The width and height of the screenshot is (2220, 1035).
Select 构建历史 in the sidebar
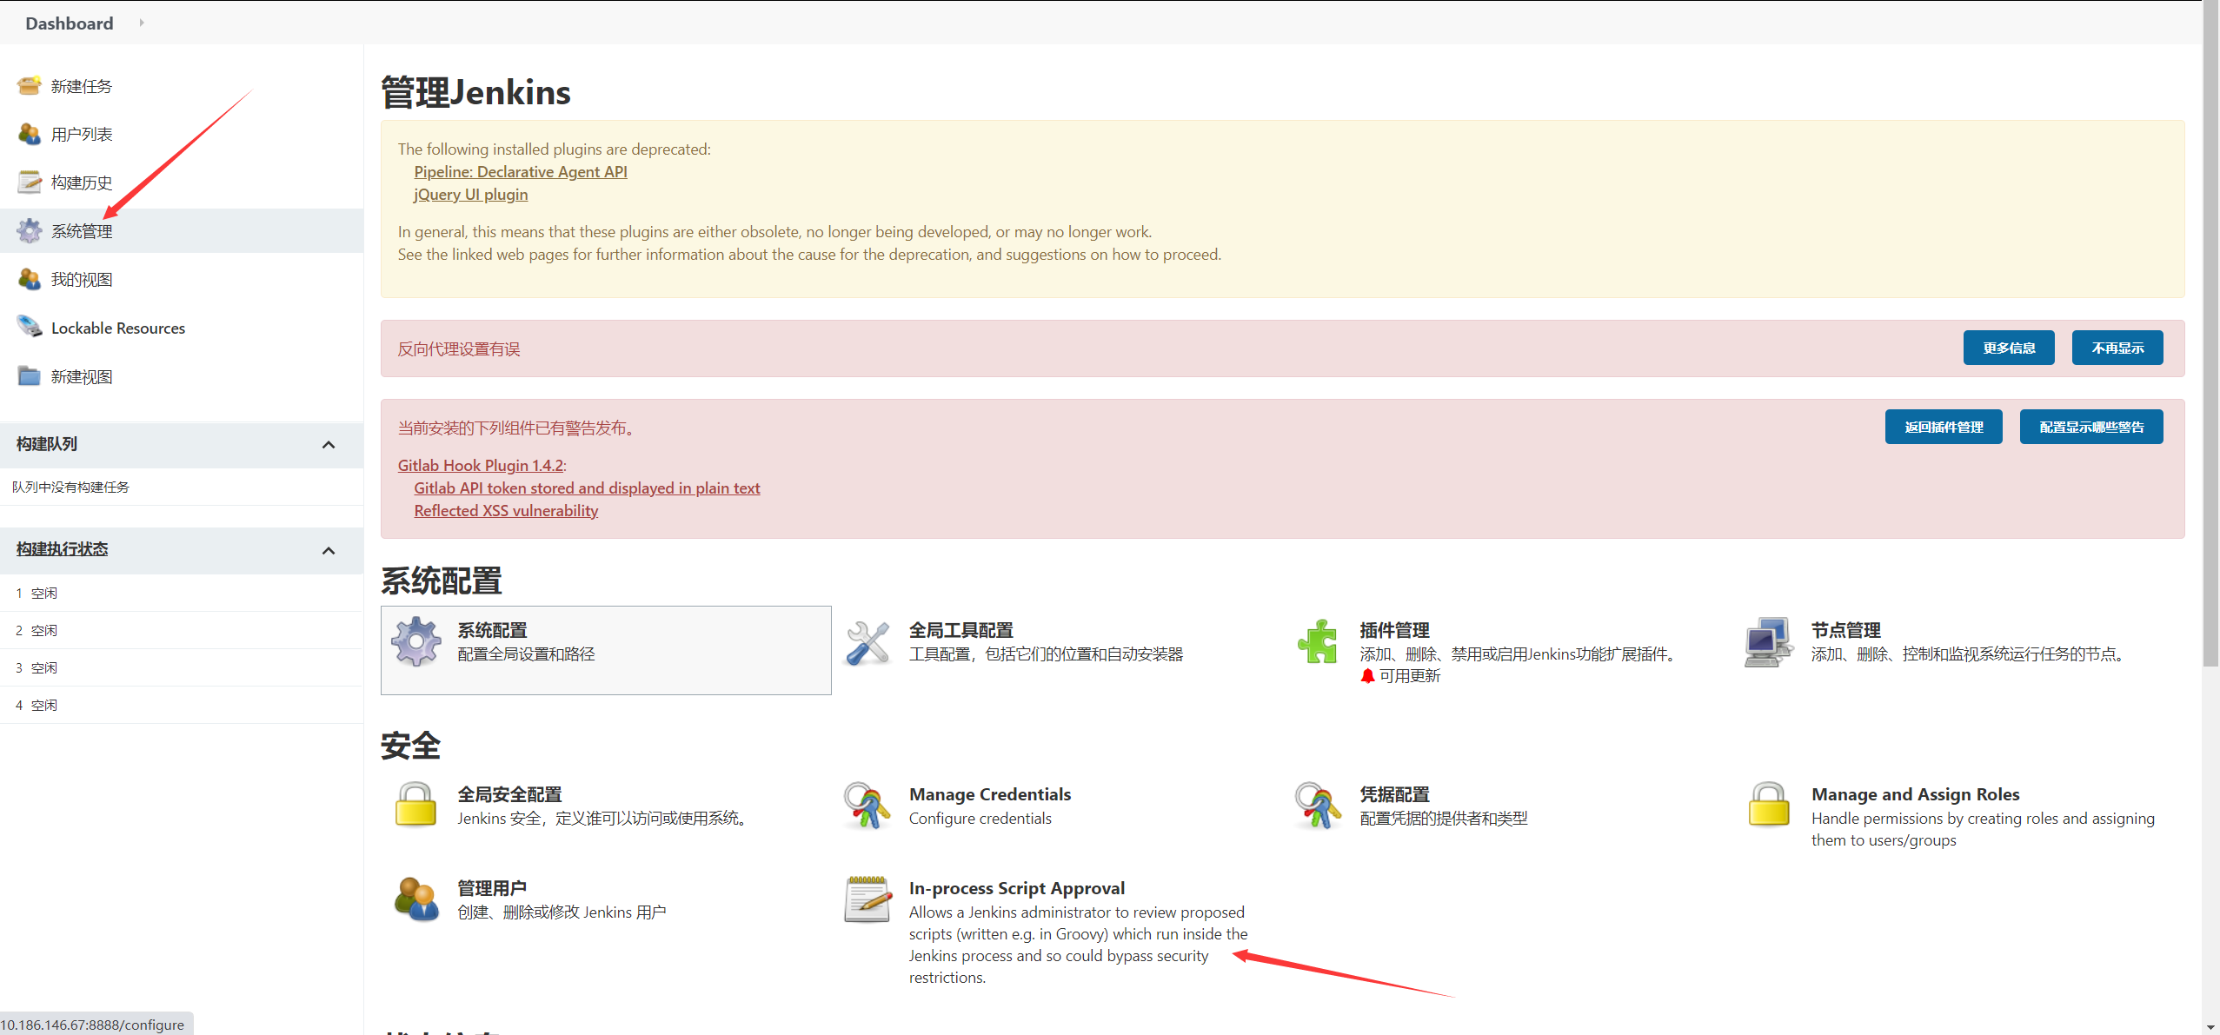81,182
